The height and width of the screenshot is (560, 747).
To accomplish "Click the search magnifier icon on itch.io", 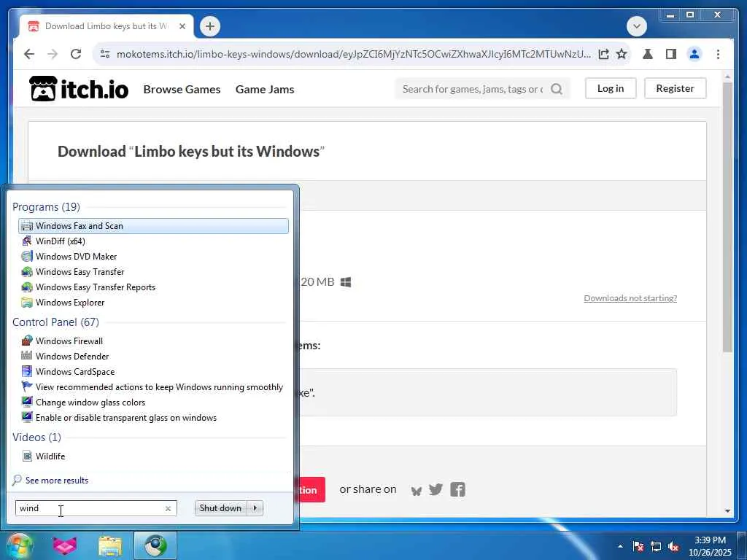I will pyautogui.click(x=557, y=89).
